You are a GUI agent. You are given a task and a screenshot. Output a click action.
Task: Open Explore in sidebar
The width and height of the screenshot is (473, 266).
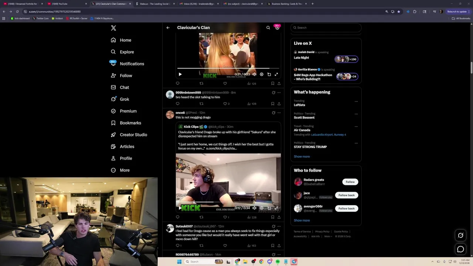pos(122,52)
